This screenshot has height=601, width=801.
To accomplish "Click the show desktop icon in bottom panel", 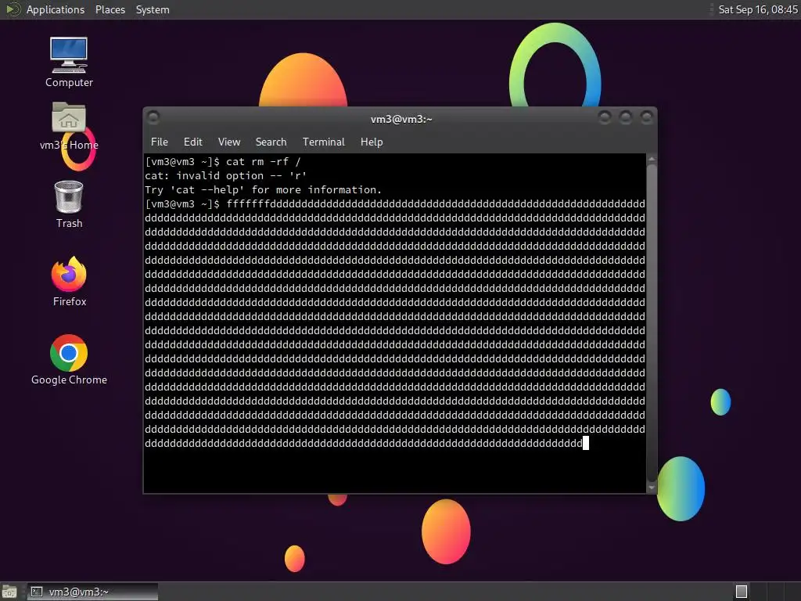I will click(x=9, y=592).
